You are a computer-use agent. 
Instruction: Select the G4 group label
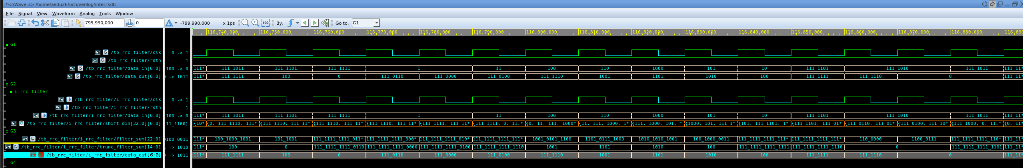tap(13, 162)
